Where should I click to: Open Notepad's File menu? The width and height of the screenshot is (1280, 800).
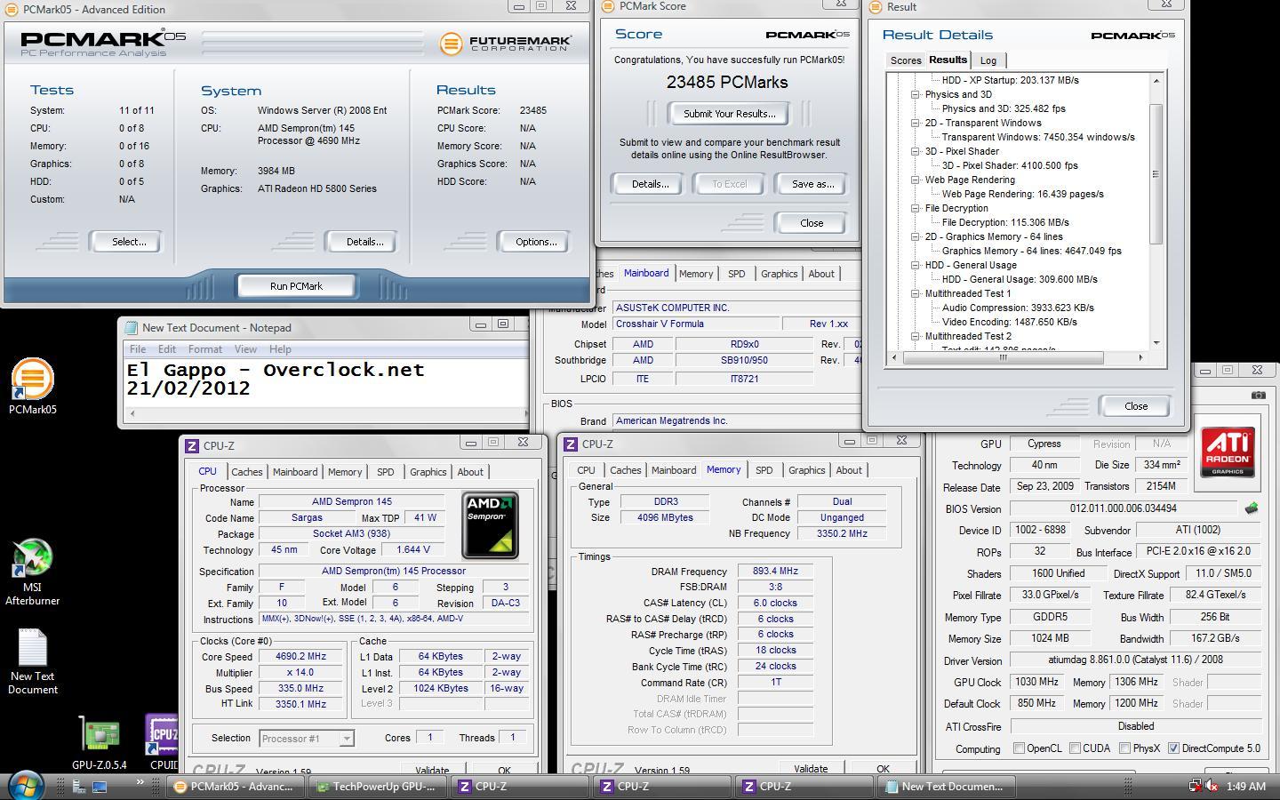pyautogui.click(x=138, y=349)
